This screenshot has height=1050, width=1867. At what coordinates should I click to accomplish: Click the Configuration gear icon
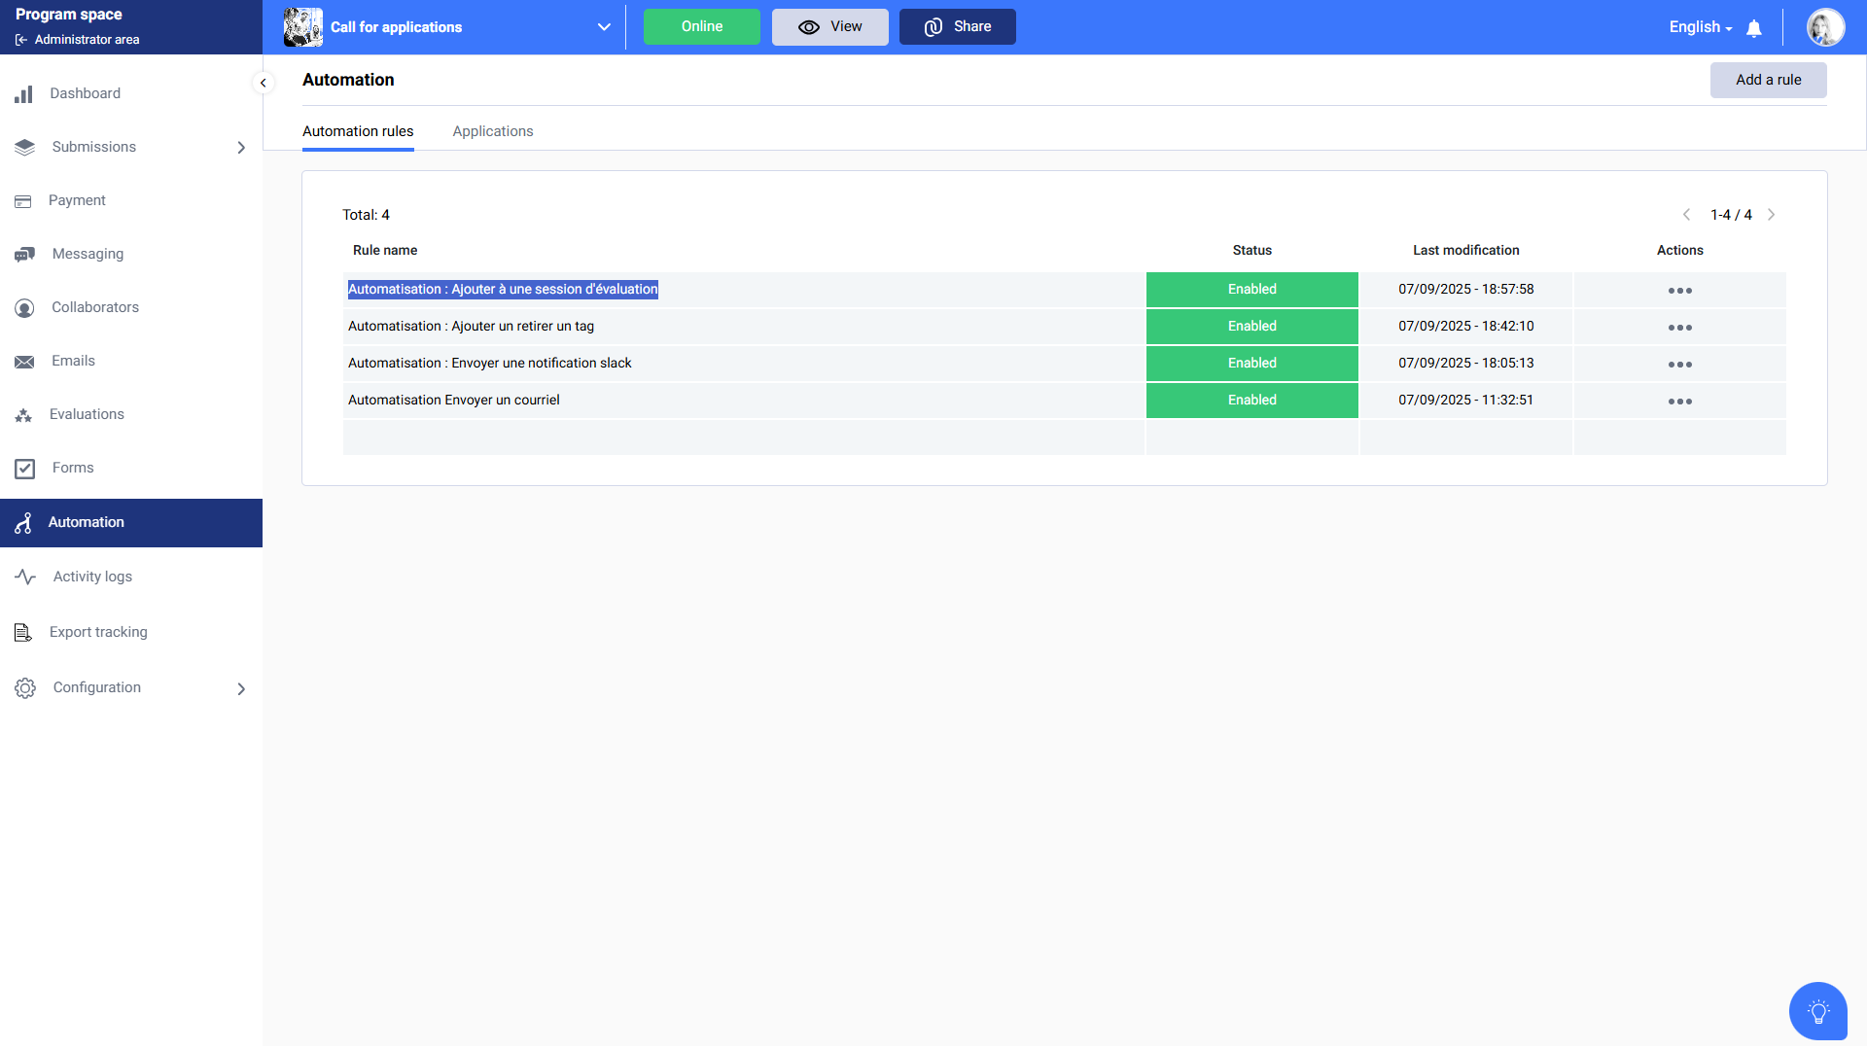click(25, 688)
